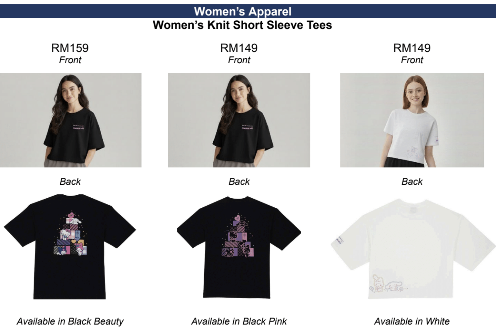The height and width of the screenshot is (335, 496).
Task: Click the purple character gift-box print
Action: point(238,236)
